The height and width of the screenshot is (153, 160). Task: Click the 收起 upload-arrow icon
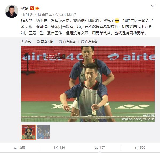22,42
